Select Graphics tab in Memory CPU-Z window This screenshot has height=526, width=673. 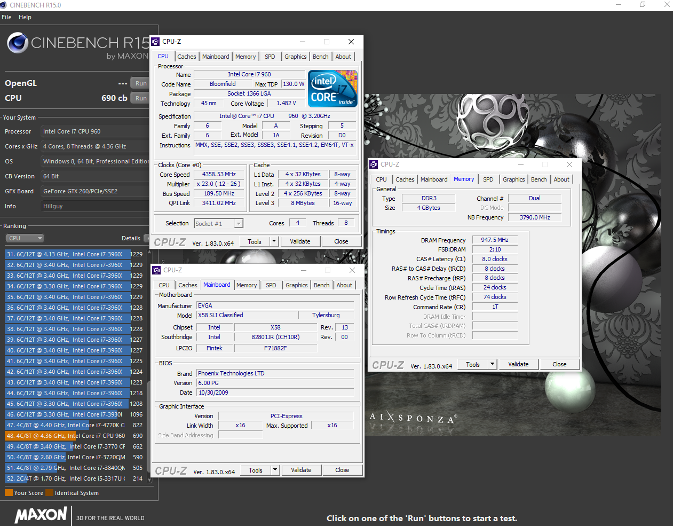point(514,179)
